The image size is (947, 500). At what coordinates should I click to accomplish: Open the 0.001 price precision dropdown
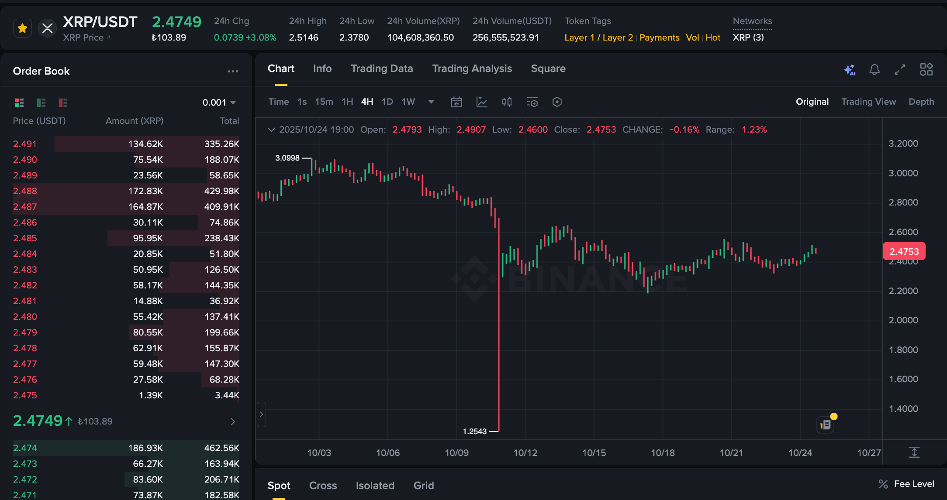coord(219,103)
